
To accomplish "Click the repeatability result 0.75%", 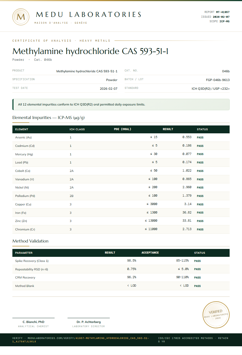I will click(132, 269).
